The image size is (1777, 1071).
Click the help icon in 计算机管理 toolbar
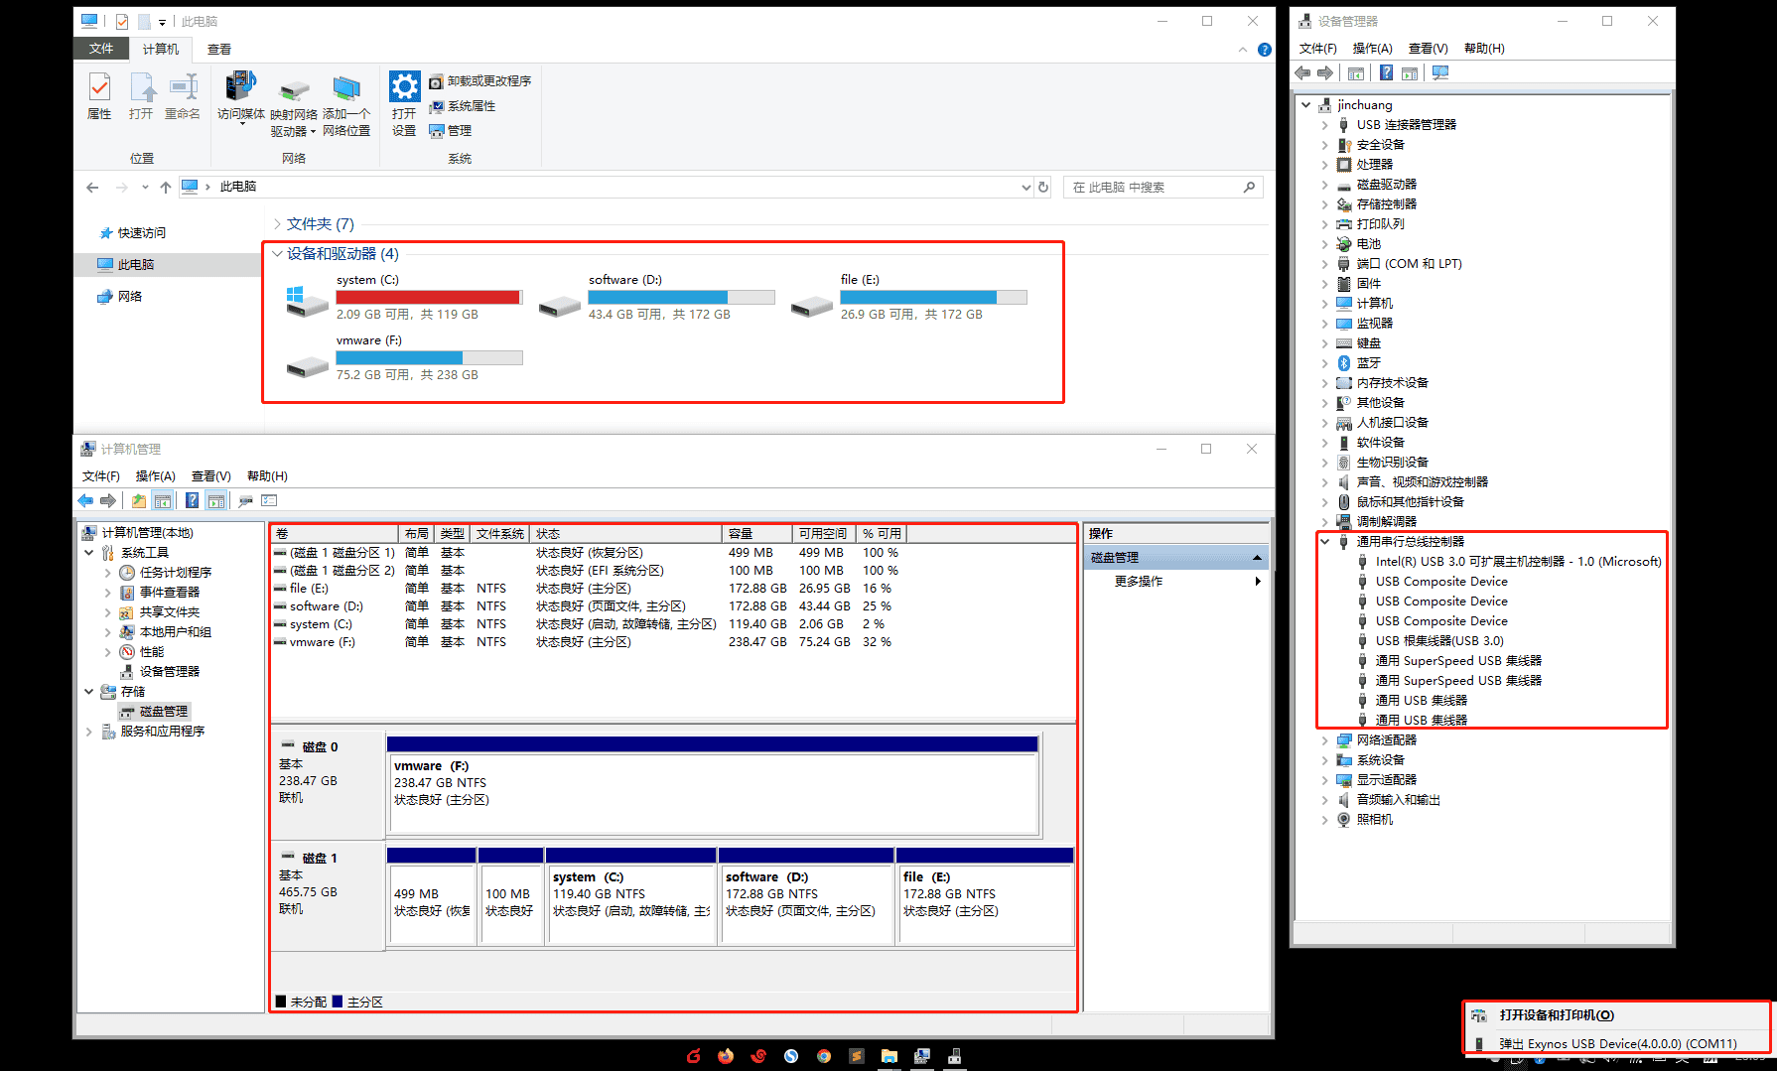click(192, 501)
